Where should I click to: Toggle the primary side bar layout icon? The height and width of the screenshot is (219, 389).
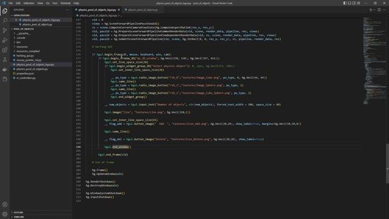tap(345, 3)
